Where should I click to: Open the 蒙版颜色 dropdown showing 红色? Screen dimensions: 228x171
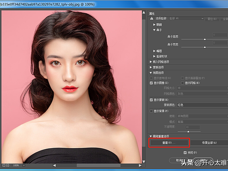coord(203,105)
